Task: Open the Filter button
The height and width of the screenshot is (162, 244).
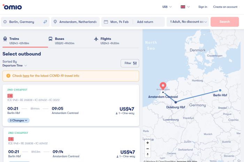Action: point(130,63)
